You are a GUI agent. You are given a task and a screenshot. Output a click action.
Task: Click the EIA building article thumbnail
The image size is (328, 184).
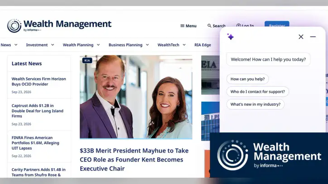[210, 75]
